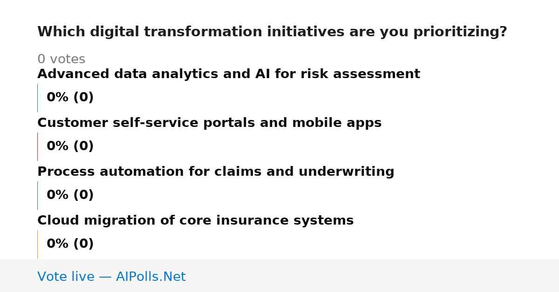The width and height of the screenshot is (559, 292).
Task: Open the Vote live — AIPolls.Net link
Action: pyautogui.click(x=111, y=277)
